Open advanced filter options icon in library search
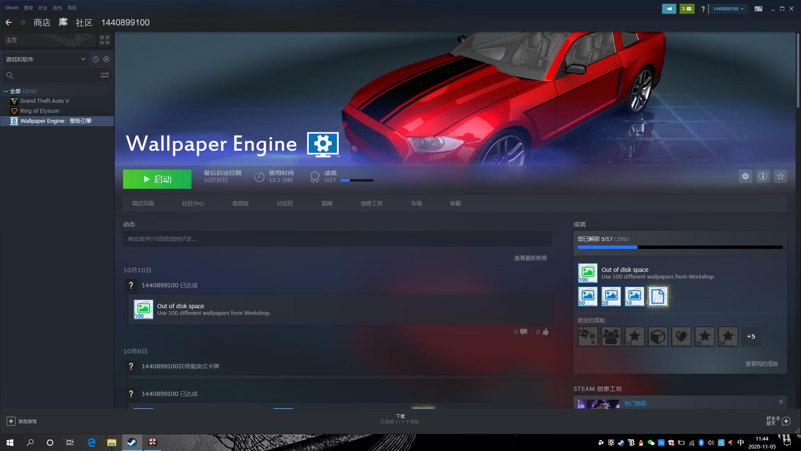The width and height of the screenshot is (801, 451). [105, 75]
